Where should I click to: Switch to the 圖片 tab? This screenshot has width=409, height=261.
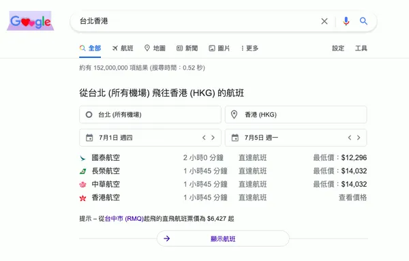(219, 48)
